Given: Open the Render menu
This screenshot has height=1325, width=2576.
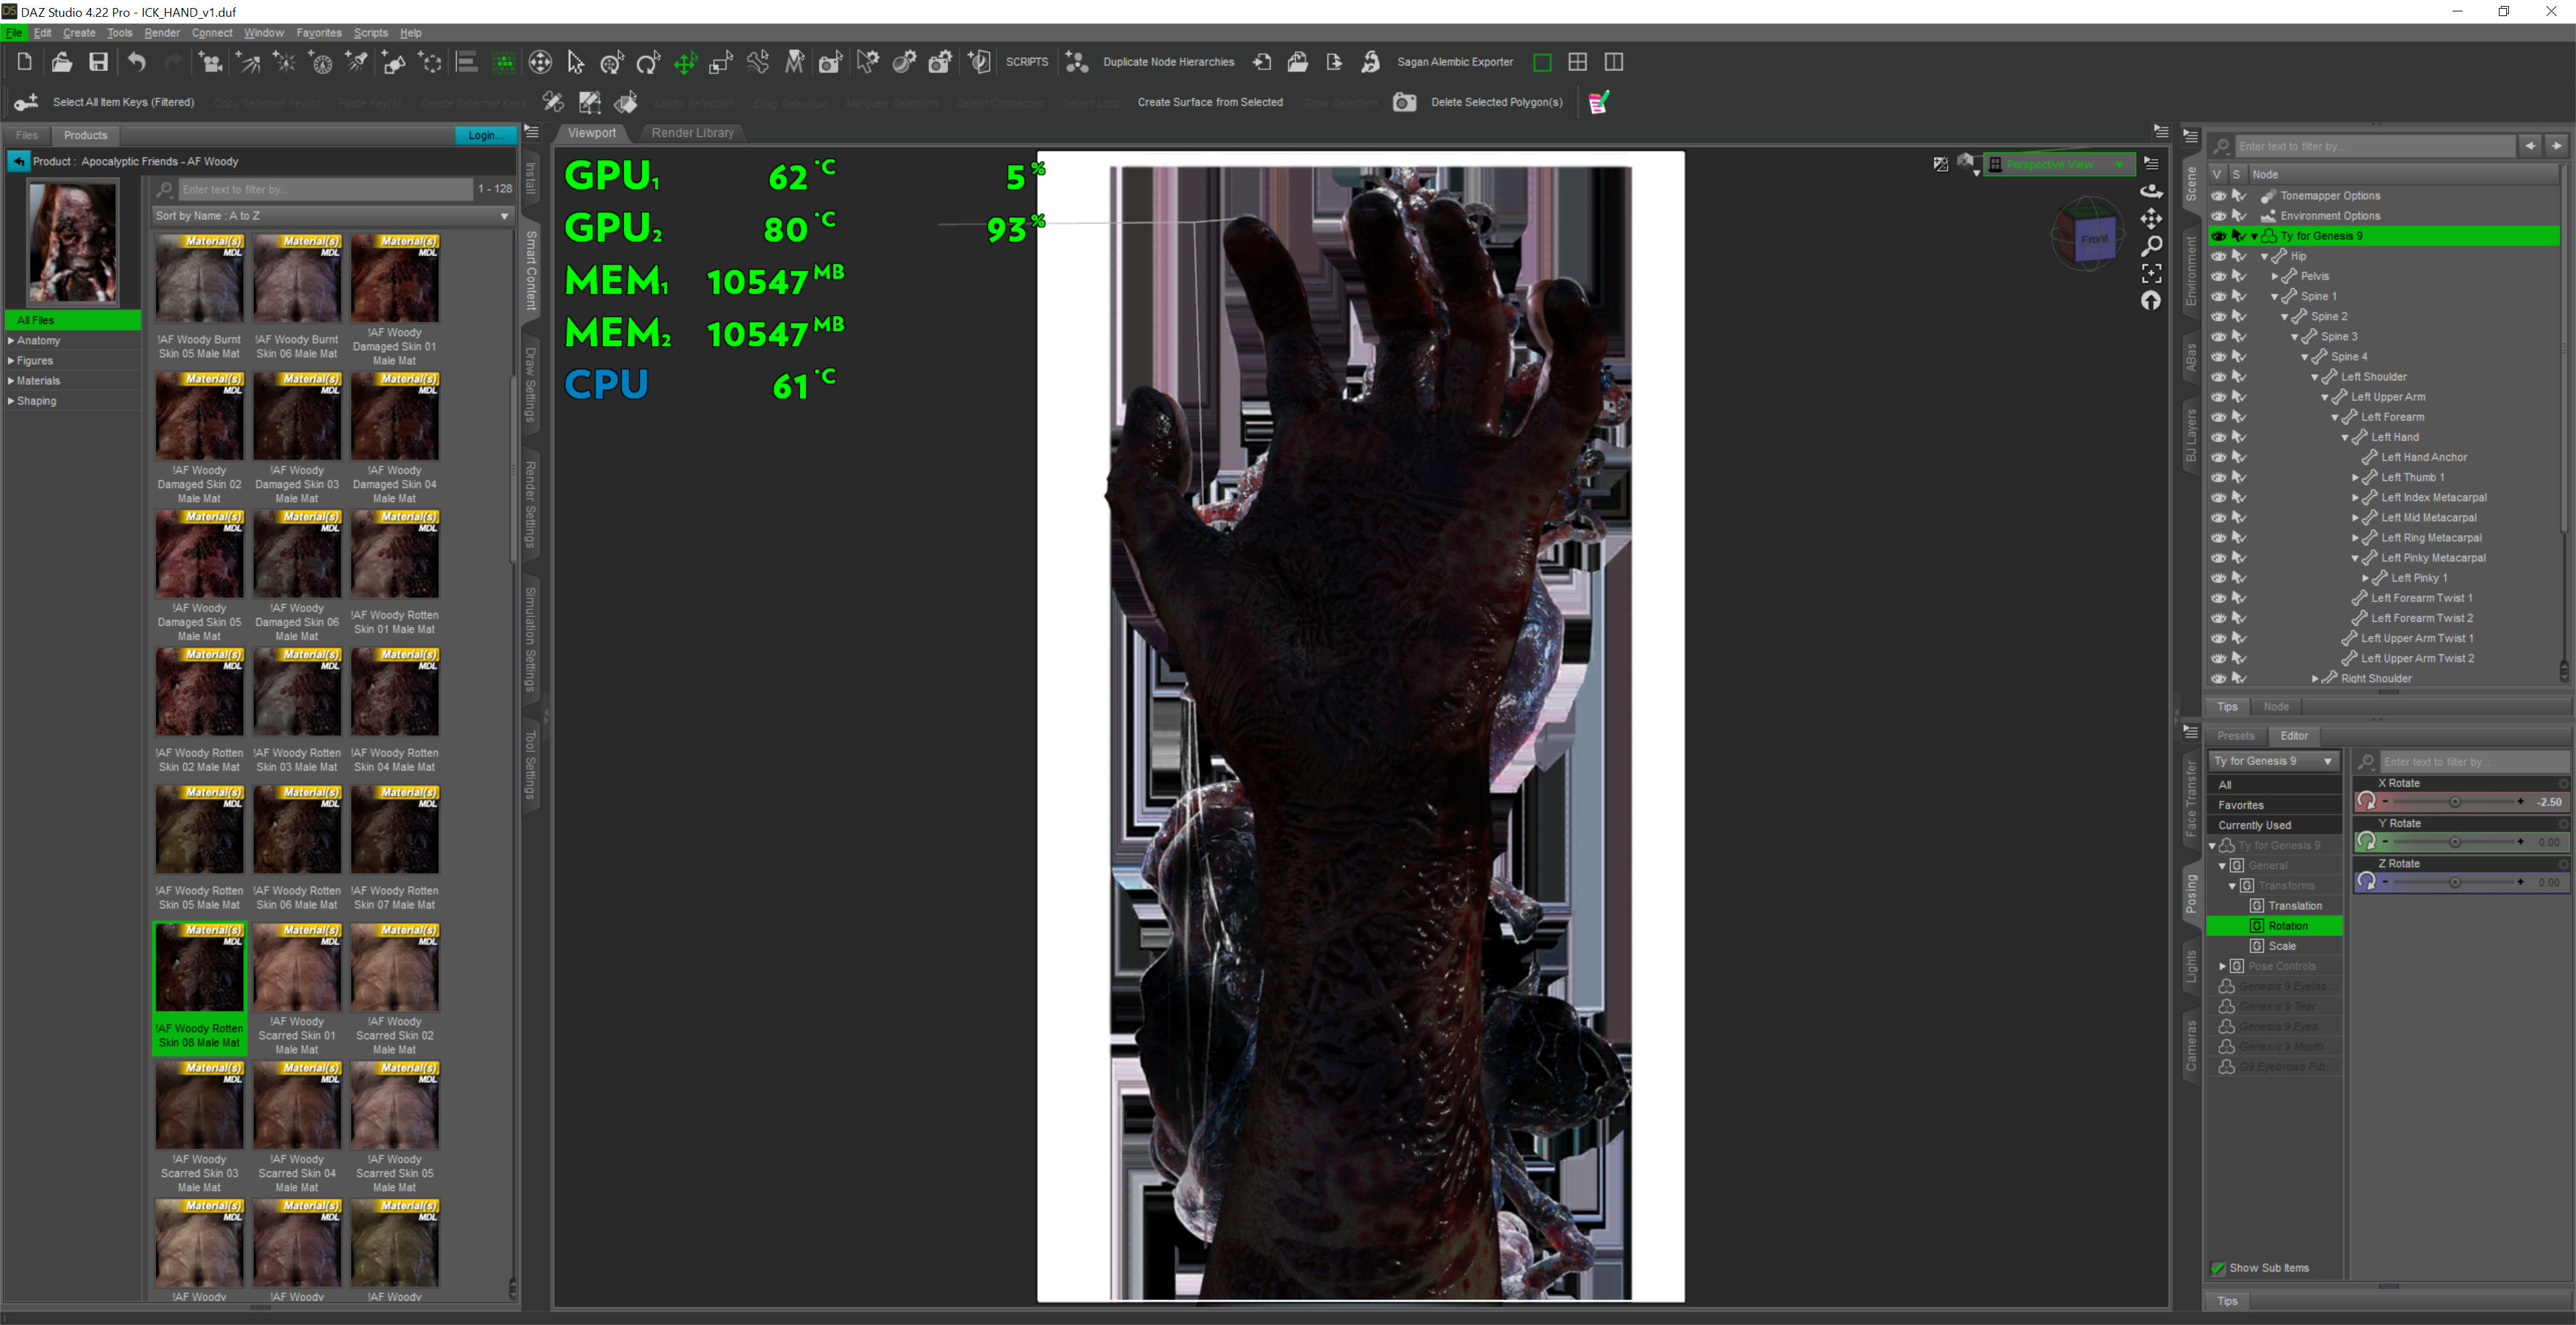Looking at the screenshot, I should click(x=161, y=33).
